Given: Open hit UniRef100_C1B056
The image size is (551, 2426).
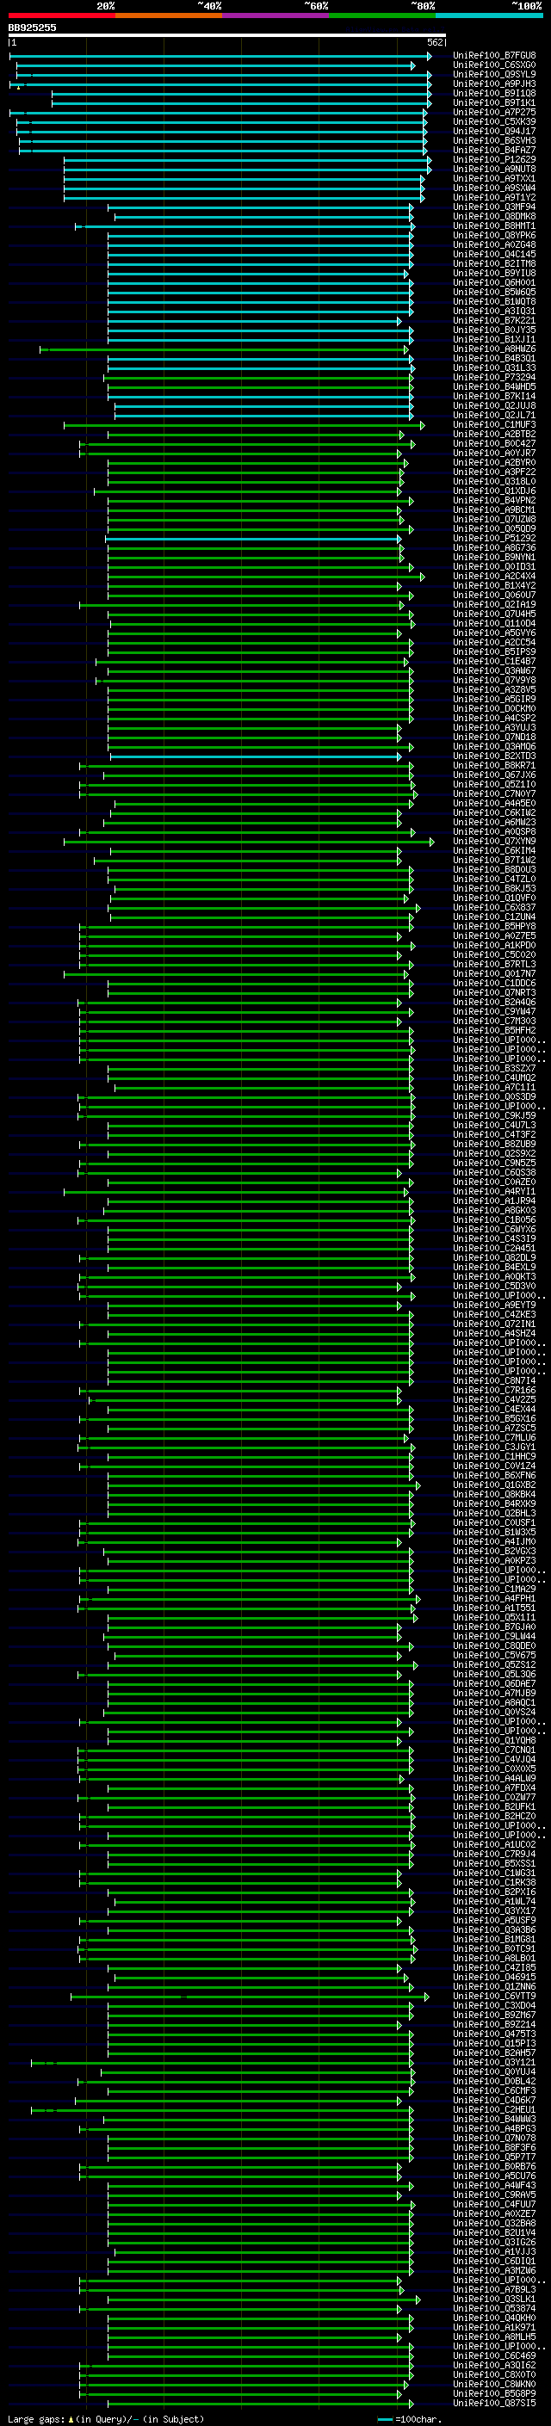Looking at the screenshot, I should click(494, 1220).
